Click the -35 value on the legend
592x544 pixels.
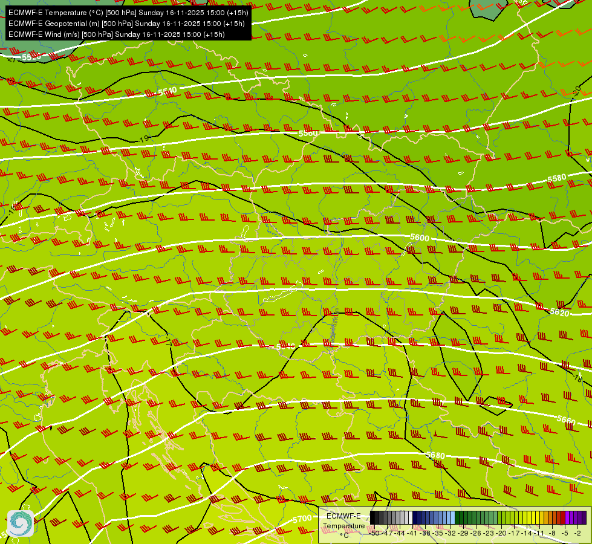coord(438,533)
